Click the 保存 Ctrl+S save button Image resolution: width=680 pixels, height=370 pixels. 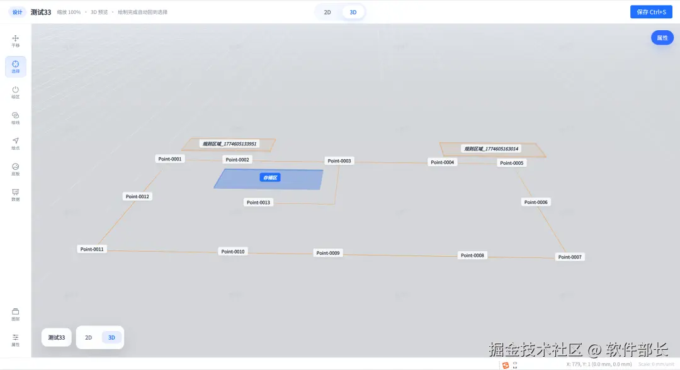(651, 11)
